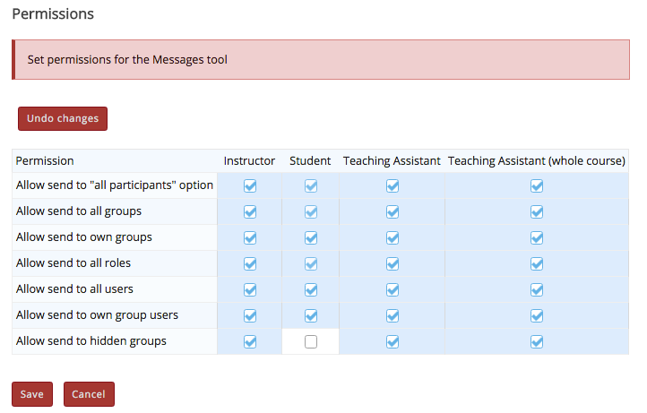The height and width of the screenshot is (413, 647).
Task: Click the Permission column header
Action: tap(45, 161)
